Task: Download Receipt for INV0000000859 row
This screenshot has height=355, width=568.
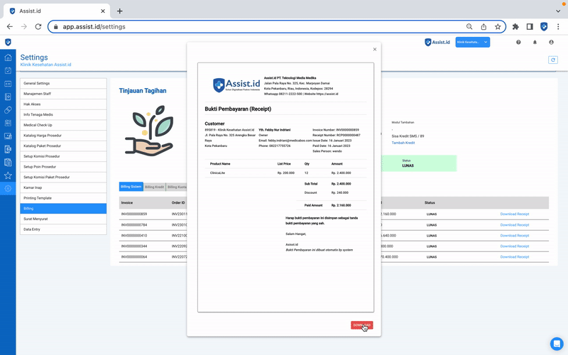Action: tap(514, 214)
